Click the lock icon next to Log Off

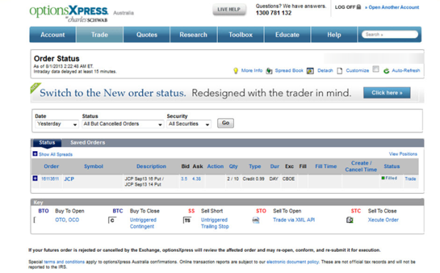point(359,7)
